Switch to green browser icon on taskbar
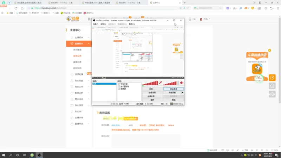Screen dimensions: 281x158 click(32, 155)
